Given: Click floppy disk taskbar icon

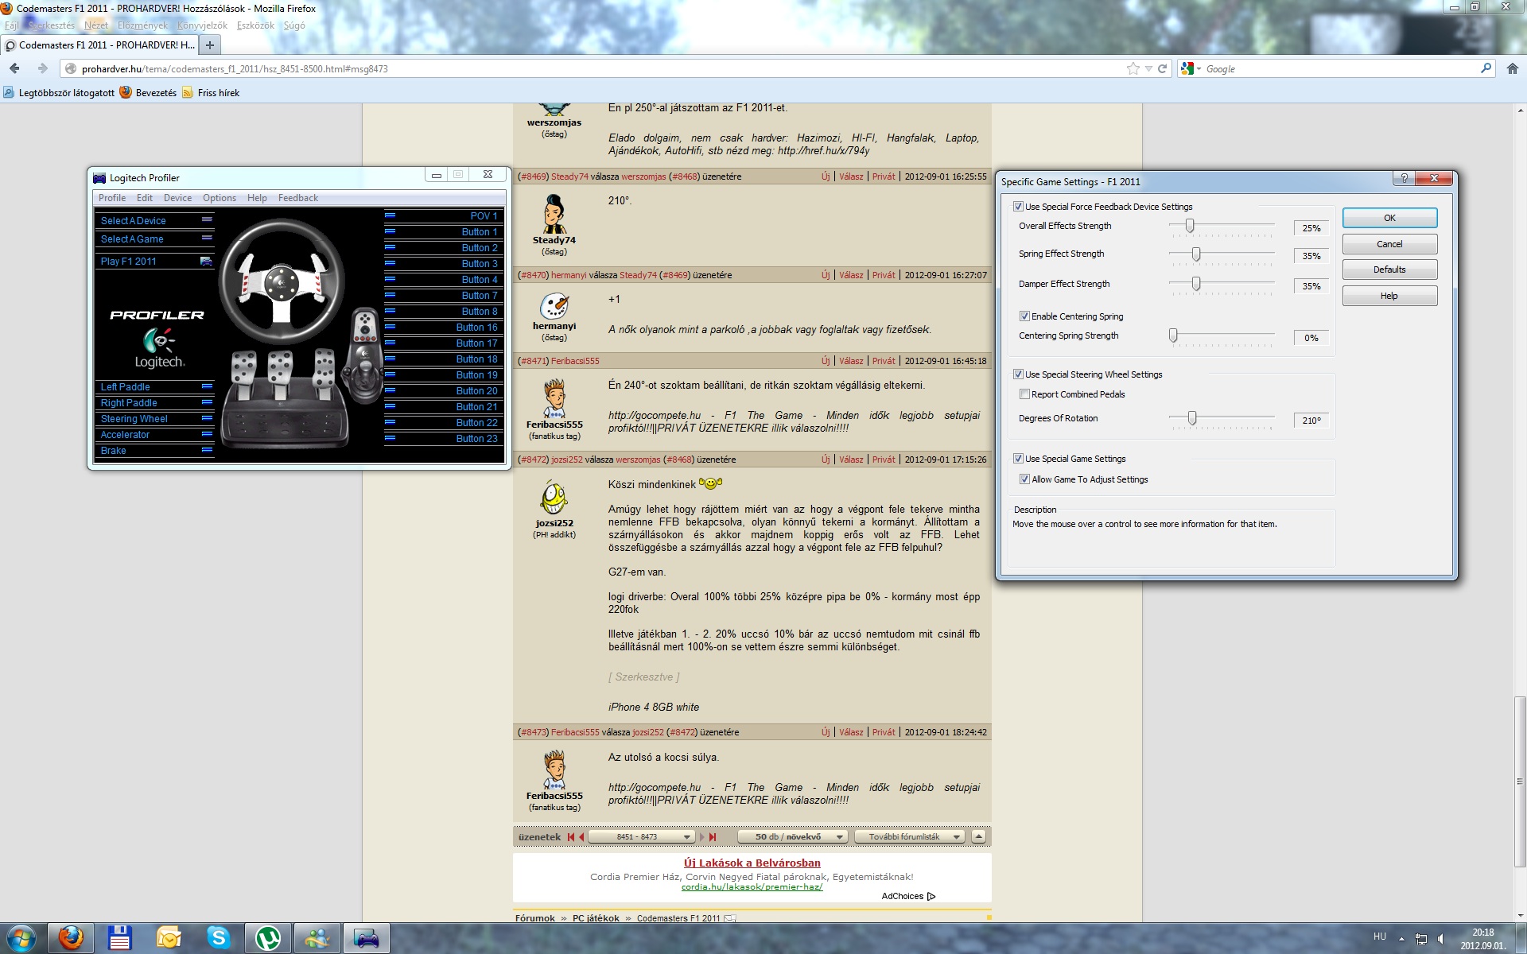Looking at the screenshot, I should [120, 938].
